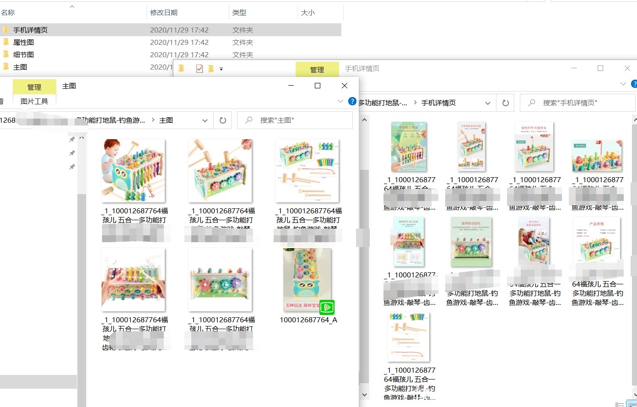Click the magnifier icon in 搜索"主图" box
This screenshot has width=637, height=407.
coord(249,120)
